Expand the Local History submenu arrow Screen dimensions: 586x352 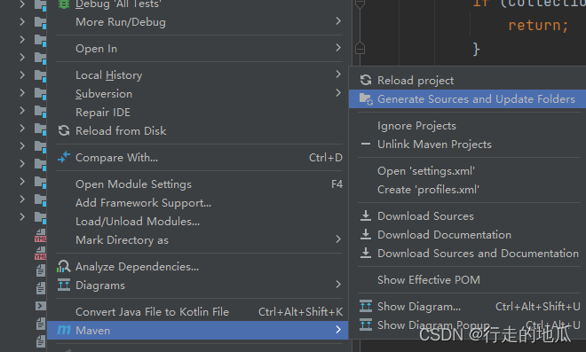338,74
